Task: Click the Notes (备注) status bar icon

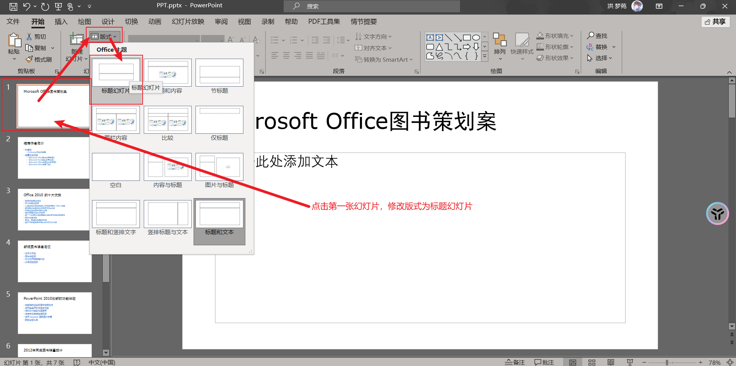Action: click(514, 362)
